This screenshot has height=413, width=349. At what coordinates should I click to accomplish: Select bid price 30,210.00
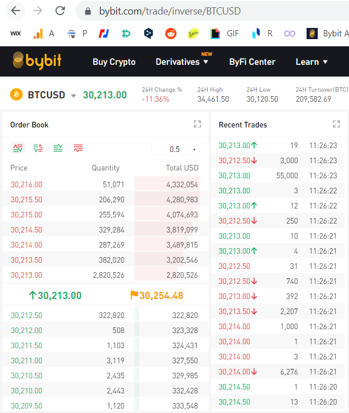[26, 391]
